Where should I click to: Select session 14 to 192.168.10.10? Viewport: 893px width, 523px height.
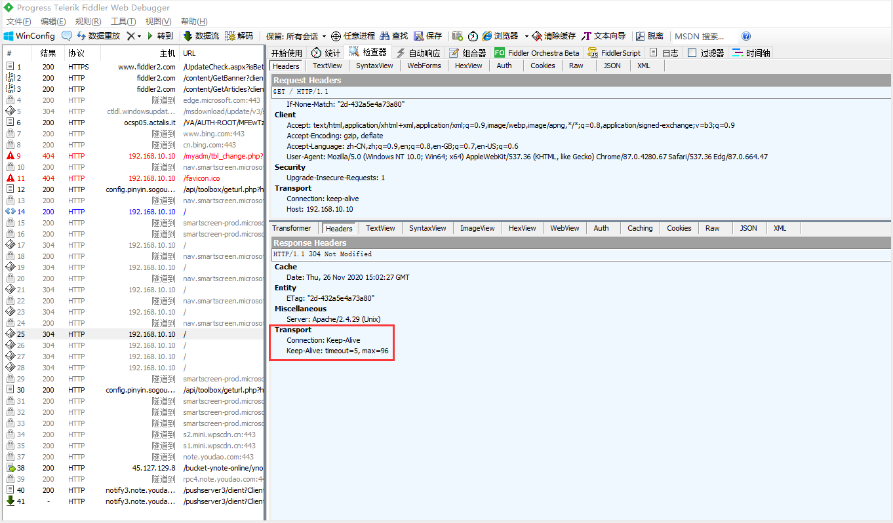point(133,212)
